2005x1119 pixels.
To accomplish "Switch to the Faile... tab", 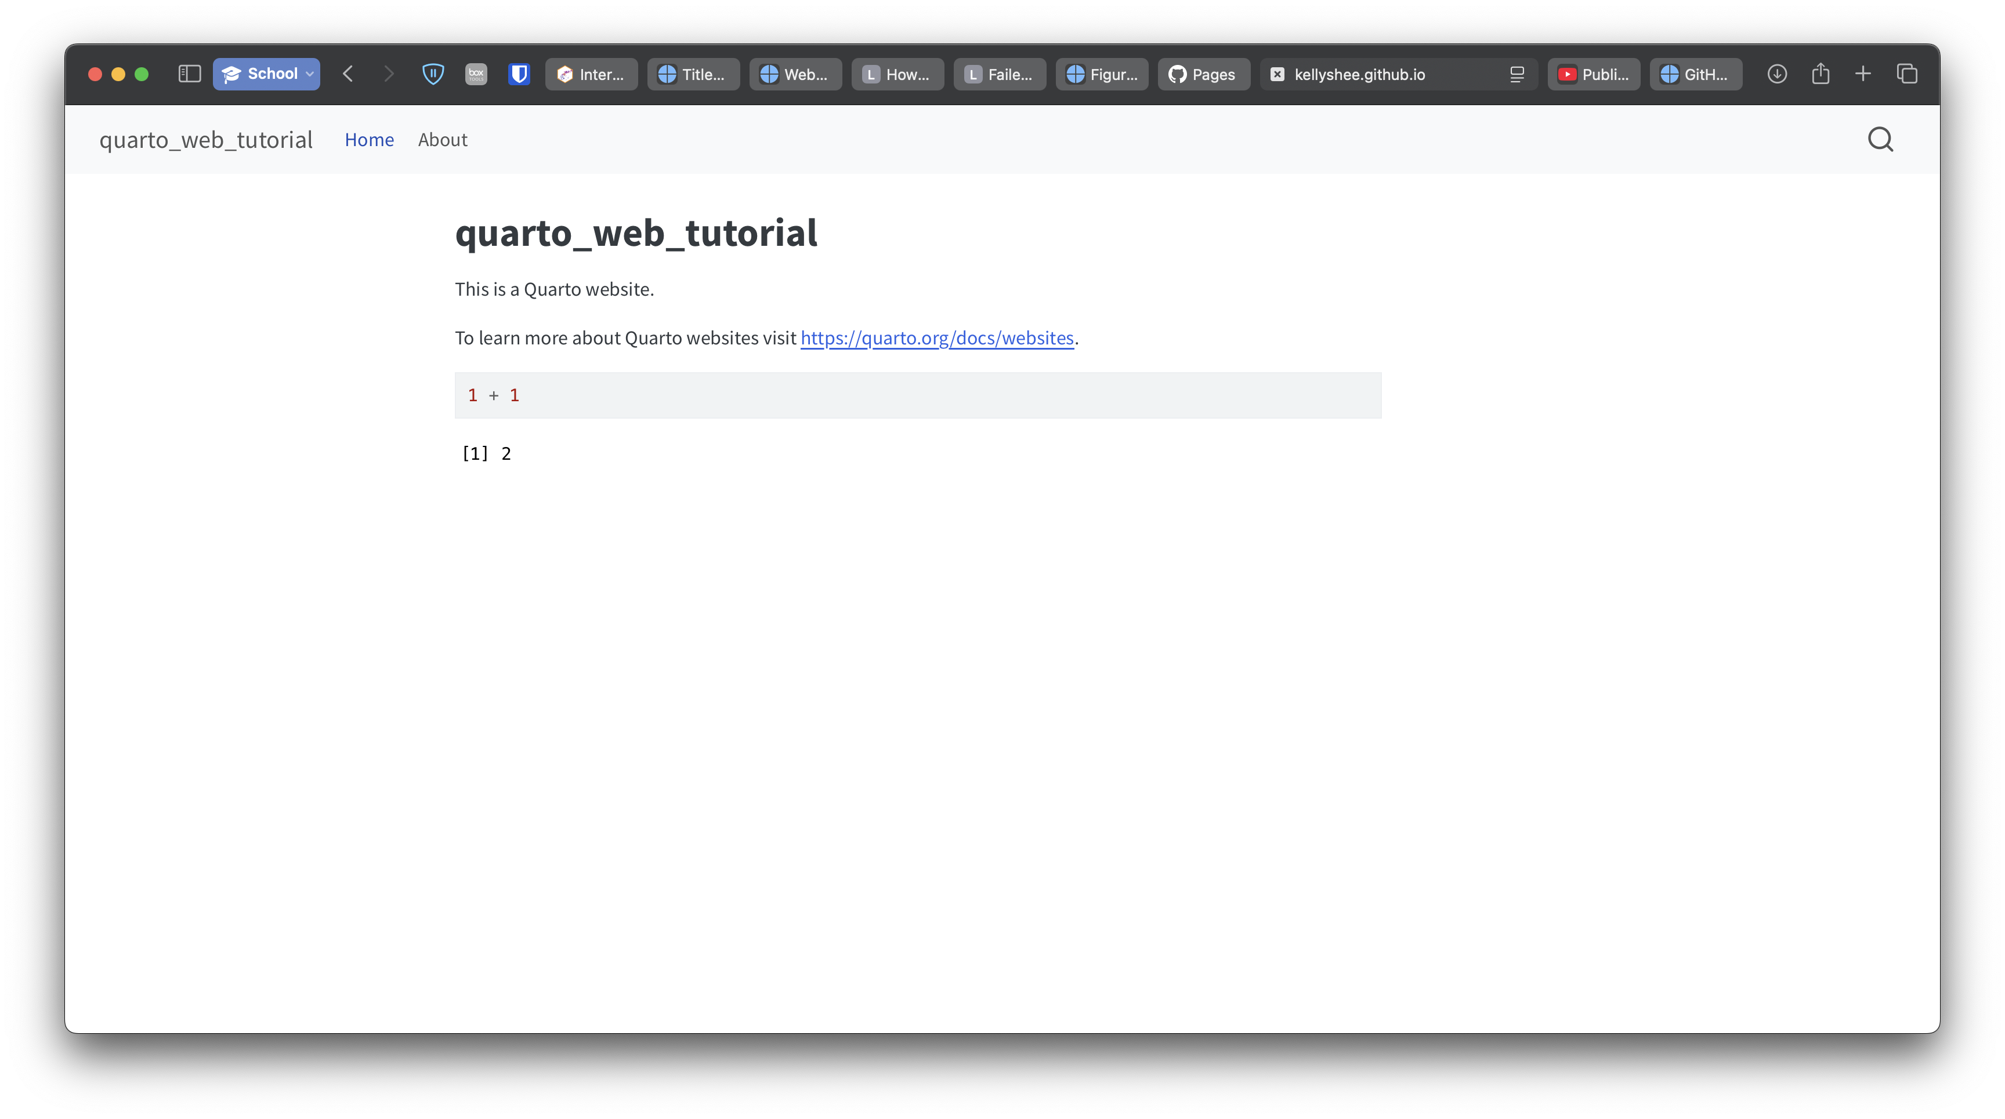I will [1000, 74].
